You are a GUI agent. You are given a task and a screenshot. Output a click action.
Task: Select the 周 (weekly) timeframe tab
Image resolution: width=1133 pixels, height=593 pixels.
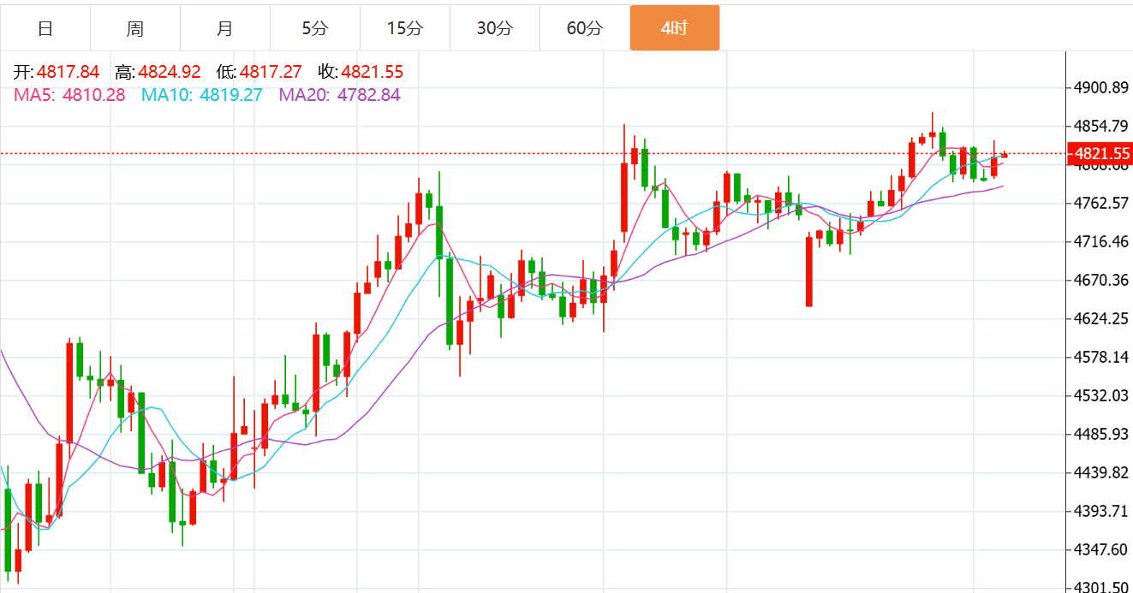pos(135,28)
